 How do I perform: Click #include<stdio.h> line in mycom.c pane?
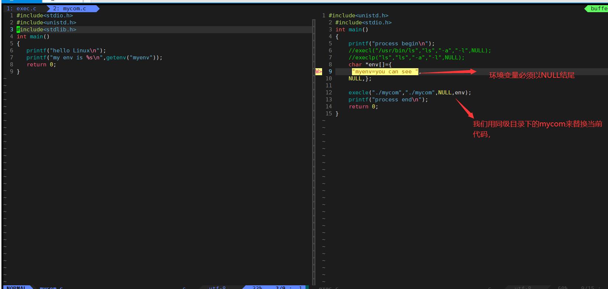[45, 15]
